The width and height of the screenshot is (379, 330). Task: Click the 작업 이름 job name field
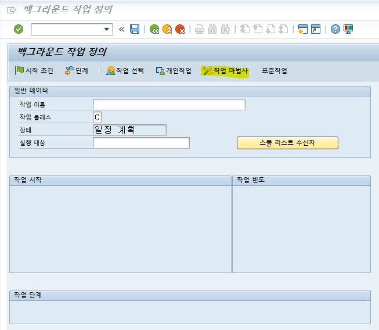(x=169, y=105)
